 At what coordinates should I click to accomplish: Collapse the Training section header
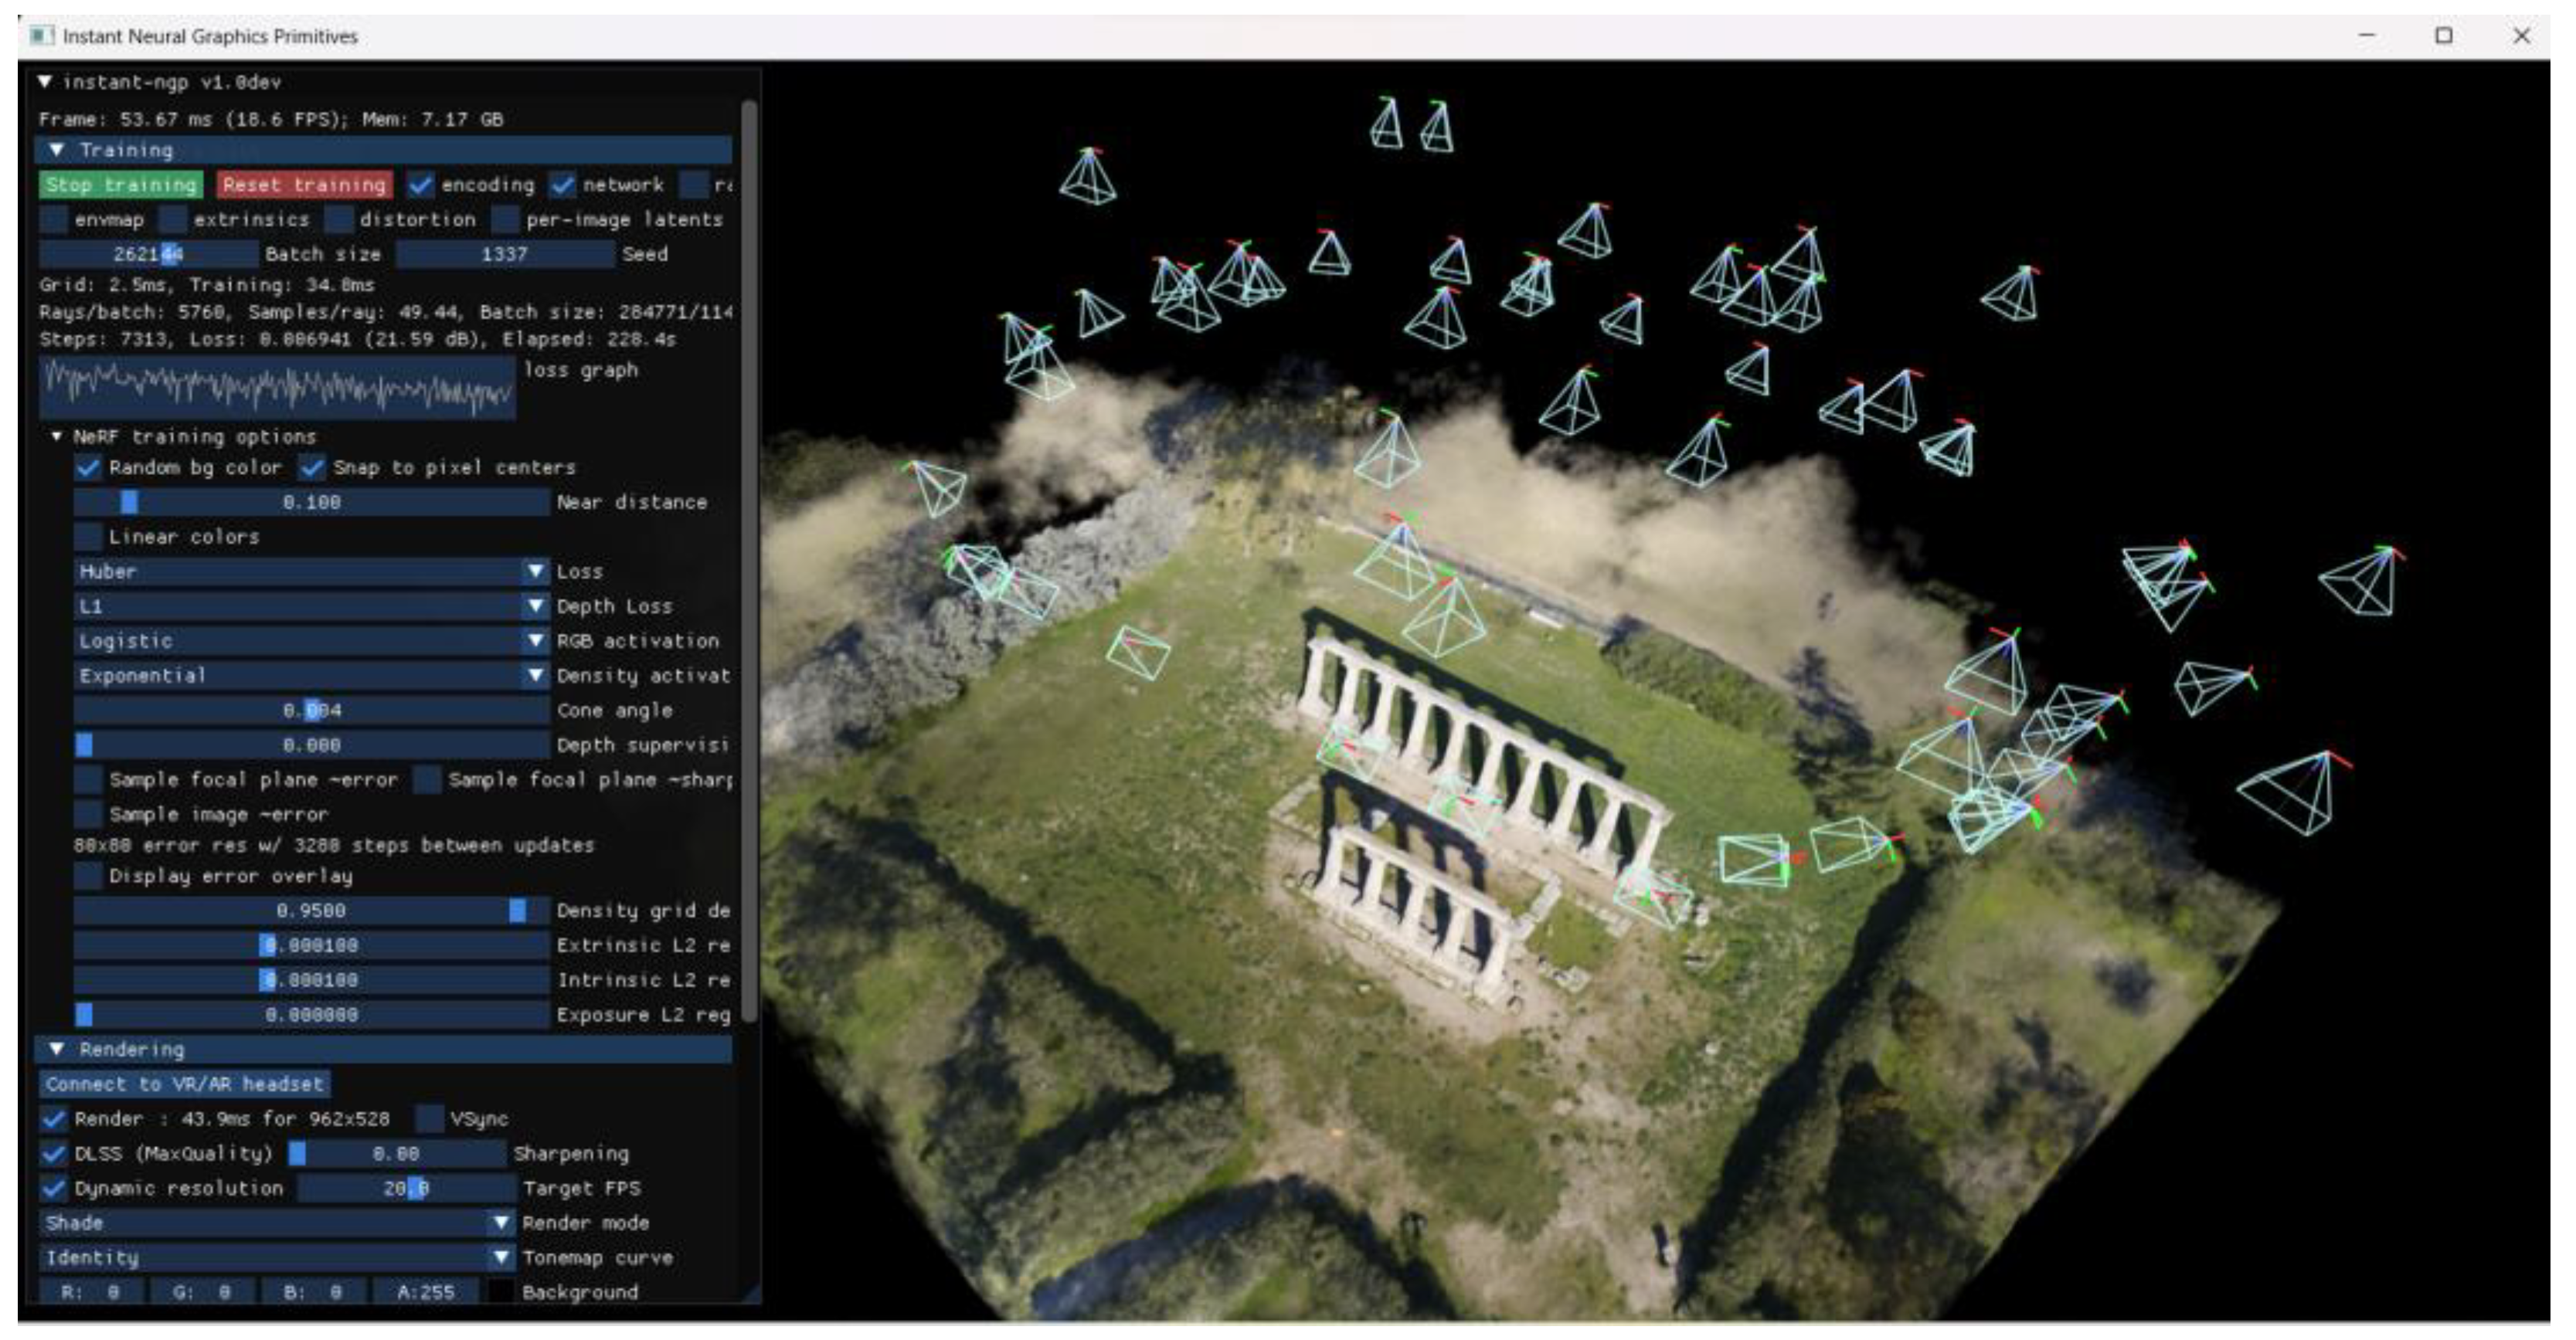click(57, 150)
